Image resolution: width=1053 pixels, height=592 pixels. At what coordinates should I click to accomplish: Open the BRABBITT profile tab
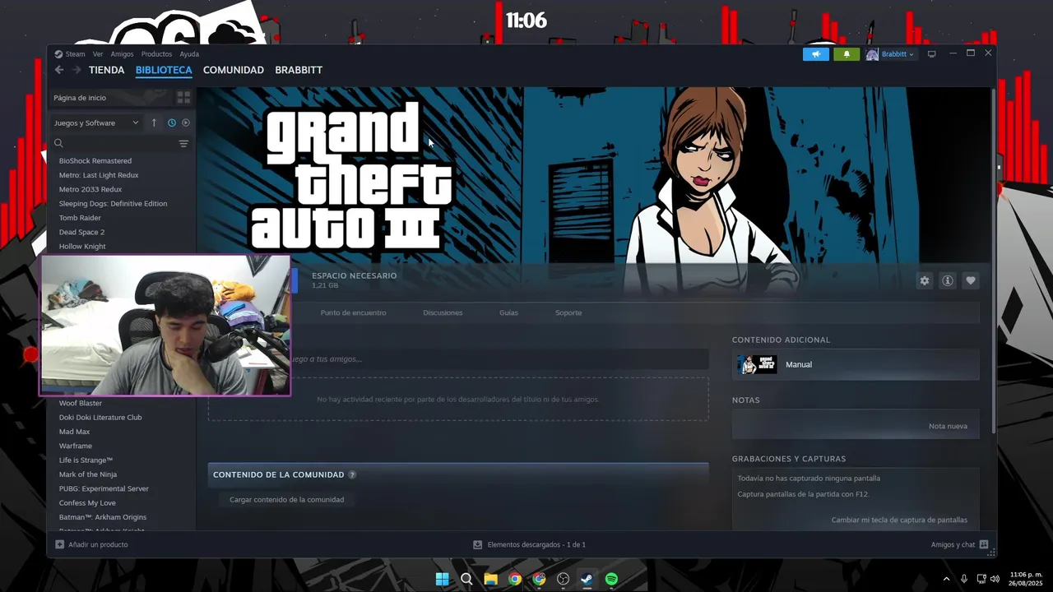coord(299,70)
